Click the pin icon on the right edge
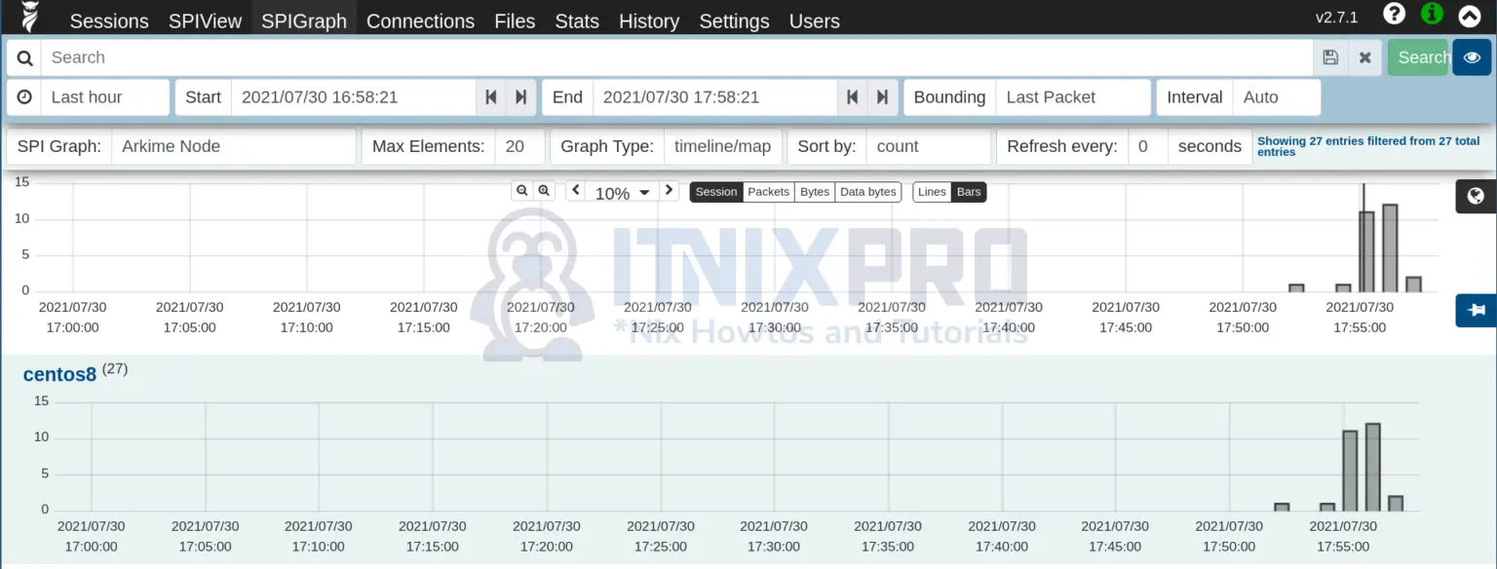The image size is (1497, 569). pos(1475,310)
